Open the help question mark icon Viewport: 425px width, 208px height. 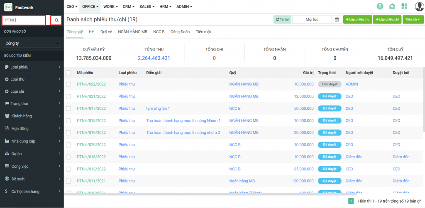(380, 6)
